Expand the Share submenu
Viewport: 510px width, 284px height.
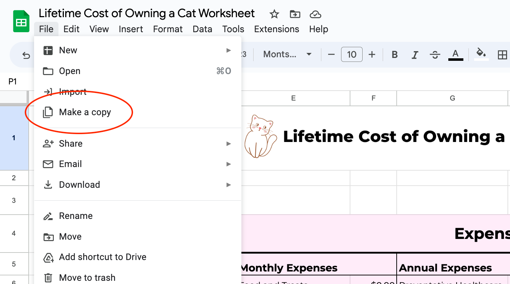[71, 143]
